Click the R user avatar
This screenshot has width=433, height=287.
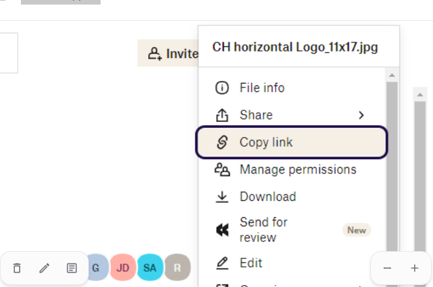[177, 267]
